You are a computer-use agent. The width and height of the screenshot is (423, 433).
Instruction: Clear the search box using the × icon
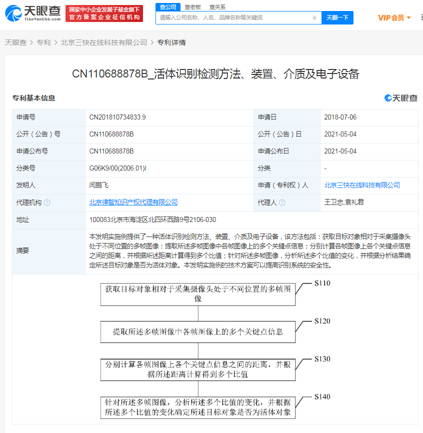point(314,17)
